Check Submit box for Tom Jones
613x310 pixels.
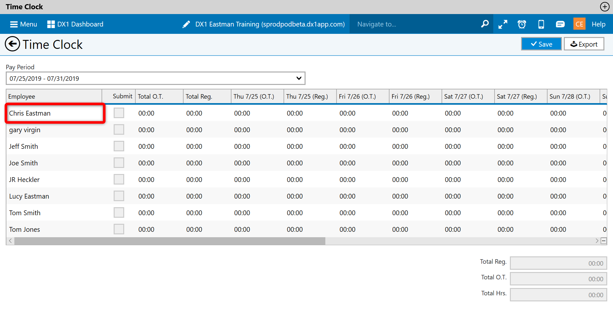click(x=119, y=229)
